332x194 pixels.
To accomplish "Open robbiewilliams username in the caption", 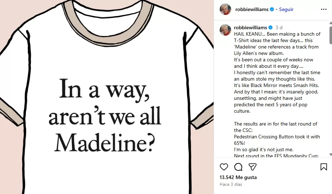I will click(250, 27).
